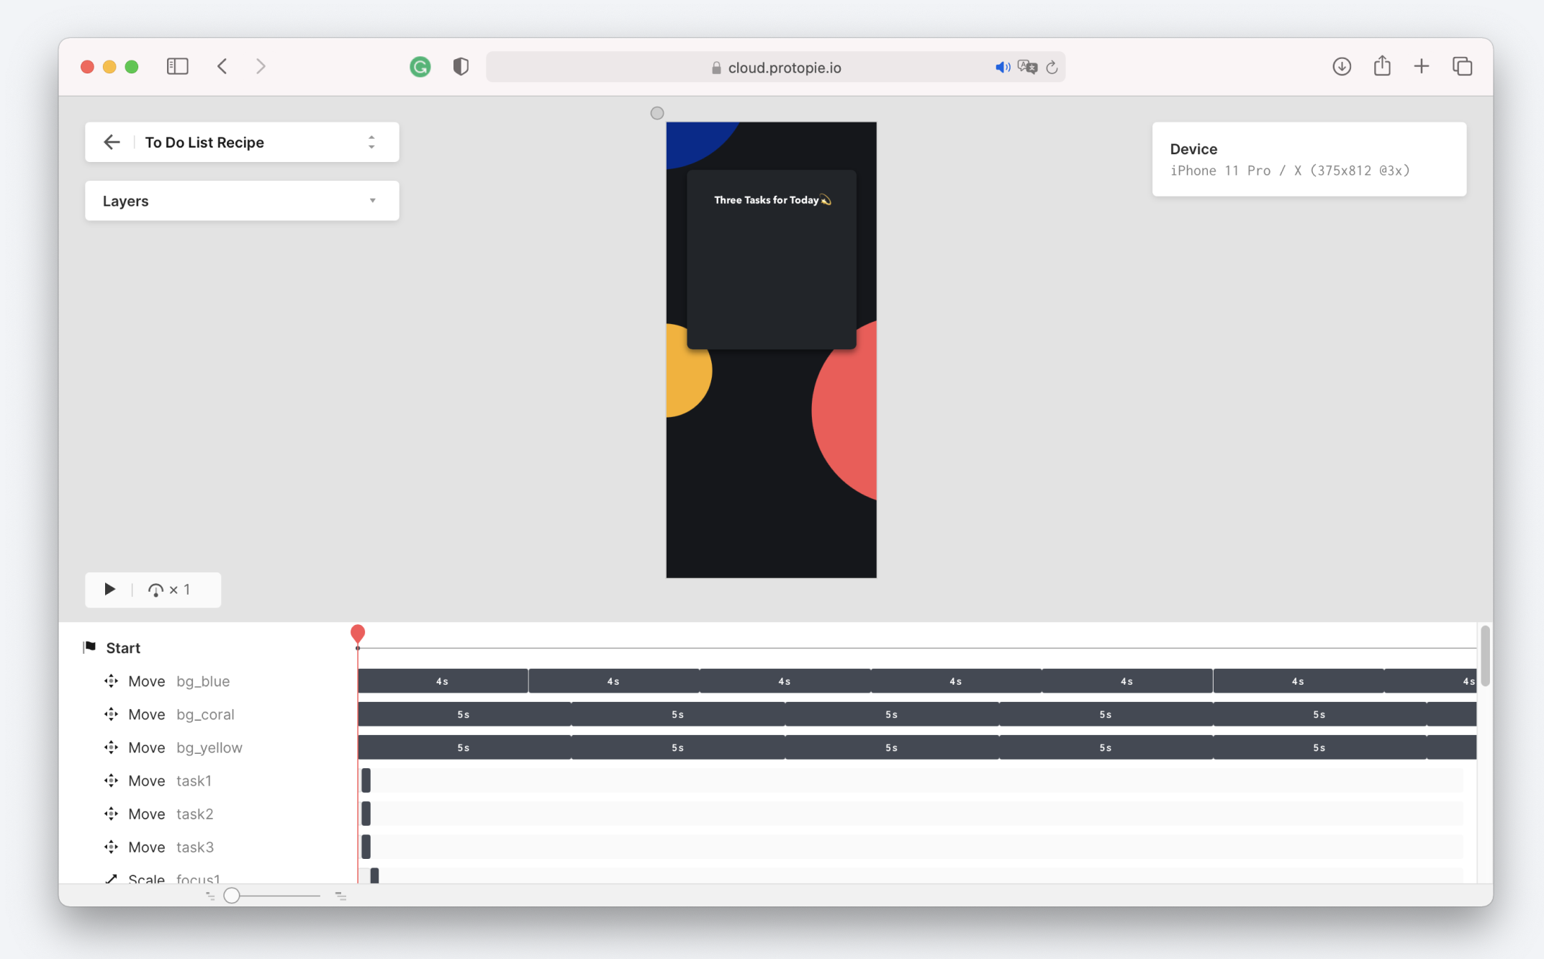Image resolution: width=1544 pixels, height=959 pixels.
Task: Click the red timeline playhead marker
Action: click(x=358, y=633)
